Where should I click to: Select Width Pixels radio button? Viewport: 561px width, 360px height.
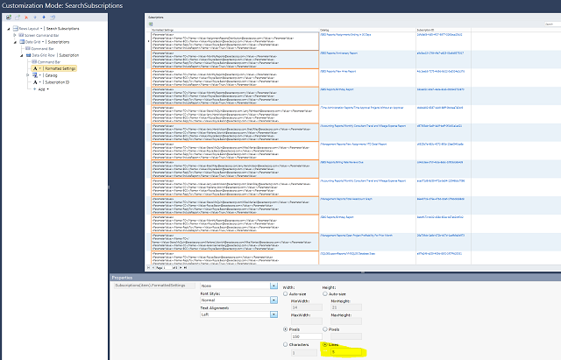coord(285,329)
